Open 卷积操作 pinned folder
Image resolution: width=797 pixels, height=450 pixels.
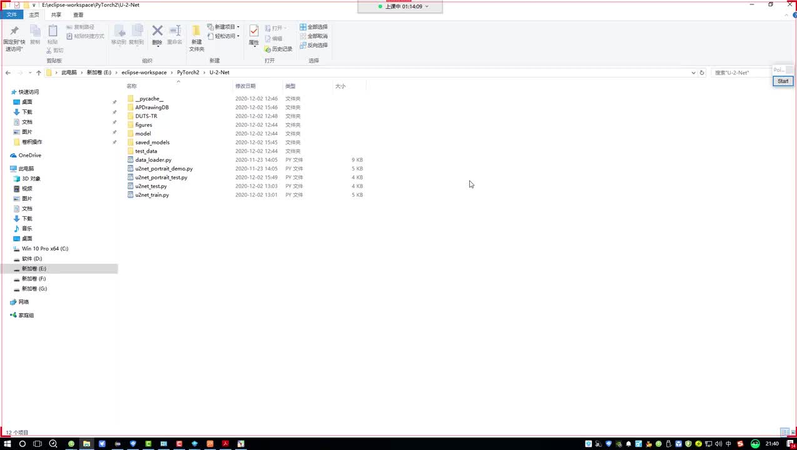[31, 142]
